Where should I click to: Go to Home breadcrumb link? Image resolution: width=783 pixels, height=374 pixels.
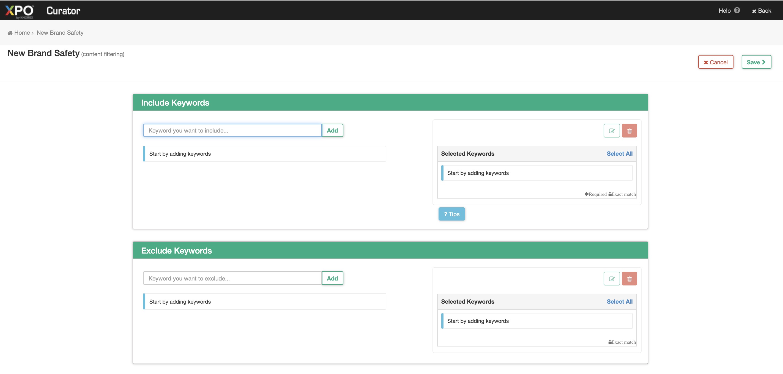click(x=22, y=33)
